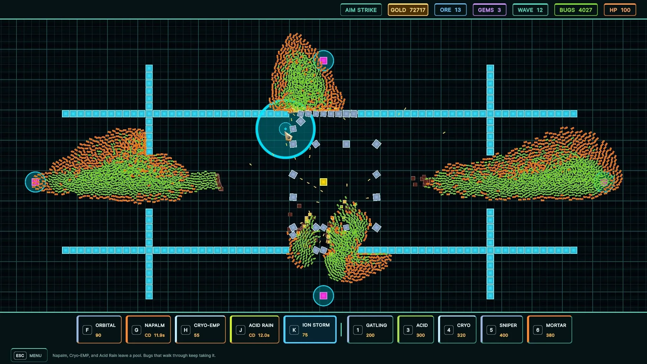Screen dimensions: 647x364
Task: Click the 1 hotkey icon for Gatling
Action: pyautogui.click(x=358, y=330)
